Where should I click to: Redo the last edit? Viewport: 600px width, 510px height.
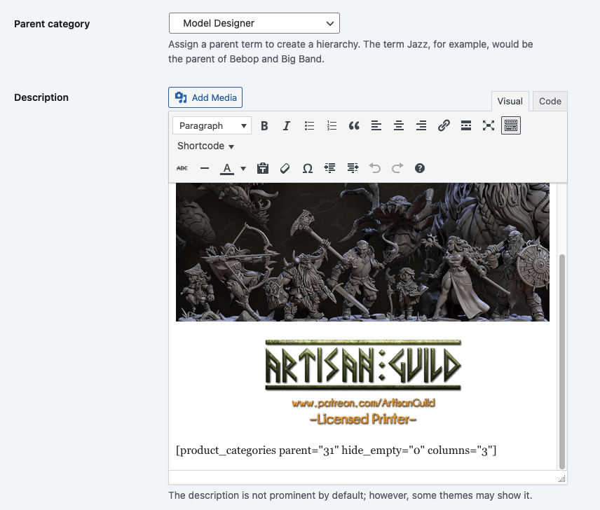click(397, 168)
